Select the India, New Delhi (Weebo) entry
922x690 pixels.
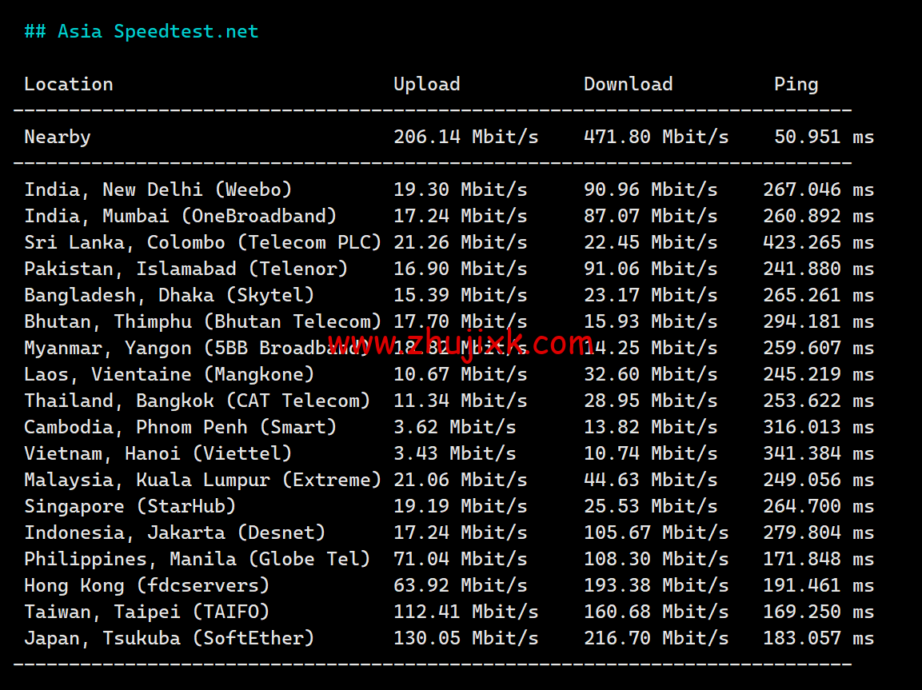point(158,189)
